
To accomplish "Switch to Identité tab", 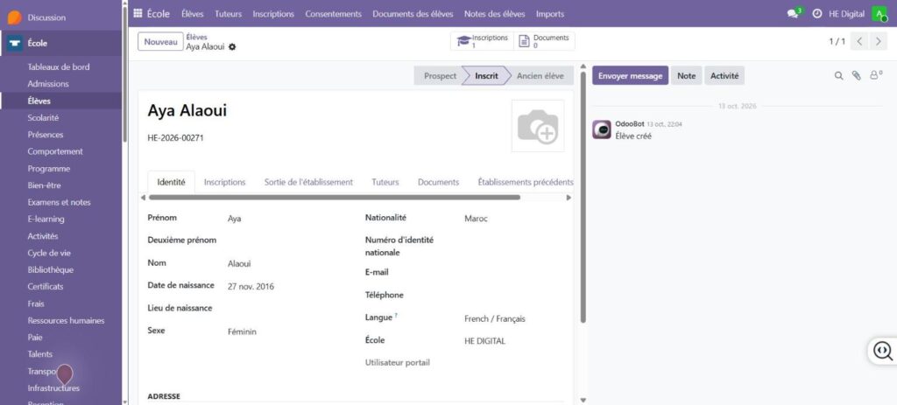I will click(x=171, y=182).
